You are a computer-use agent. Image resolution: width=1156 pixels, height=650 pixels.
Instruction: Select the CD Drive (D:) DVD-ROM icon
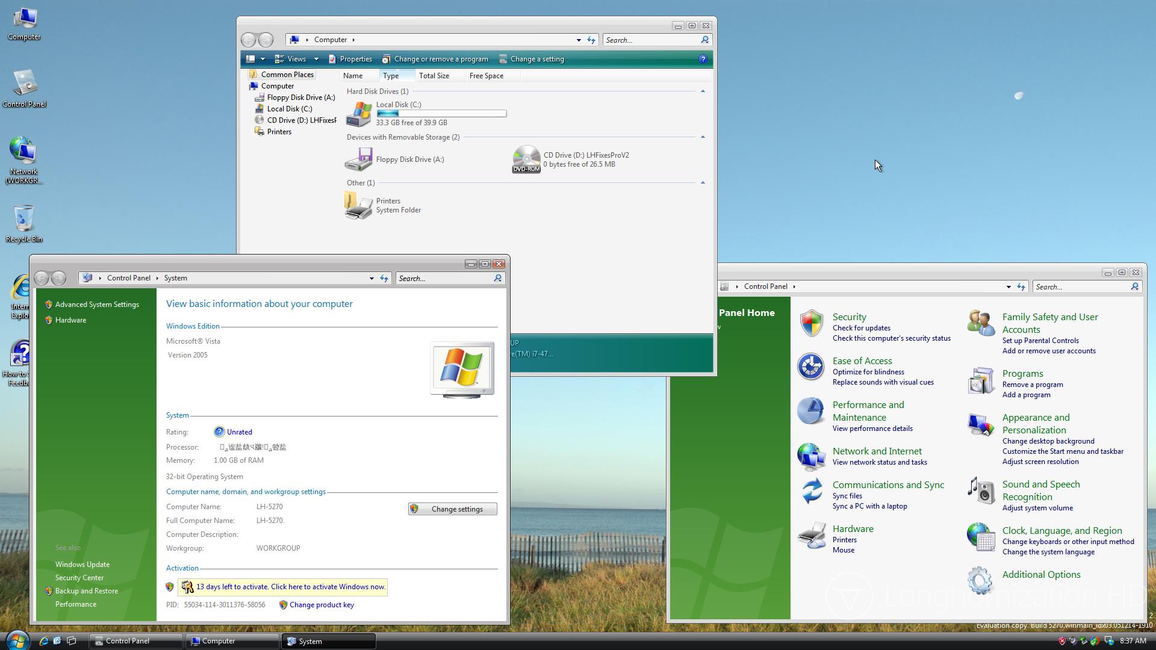(x=526, y=159)
